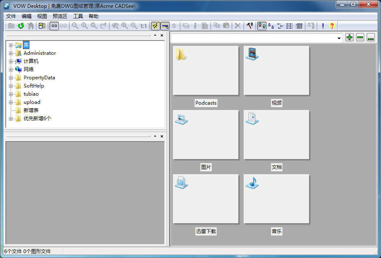Click the blue exclamation mark icon
The image size is (381, 258).
pos(323,26)
